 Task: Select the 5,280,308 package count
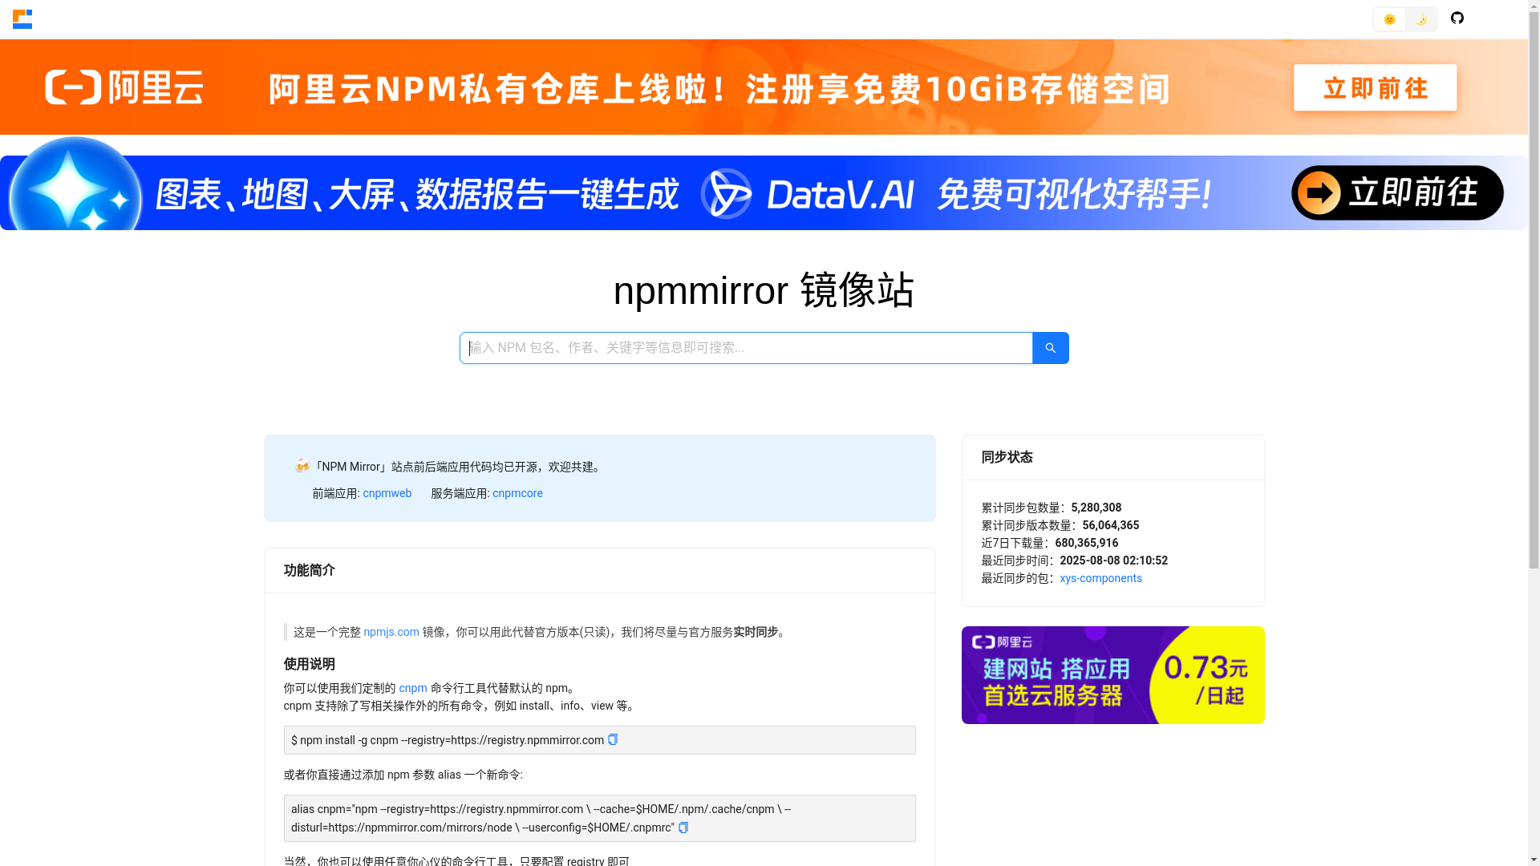[x=1096, y=508]
